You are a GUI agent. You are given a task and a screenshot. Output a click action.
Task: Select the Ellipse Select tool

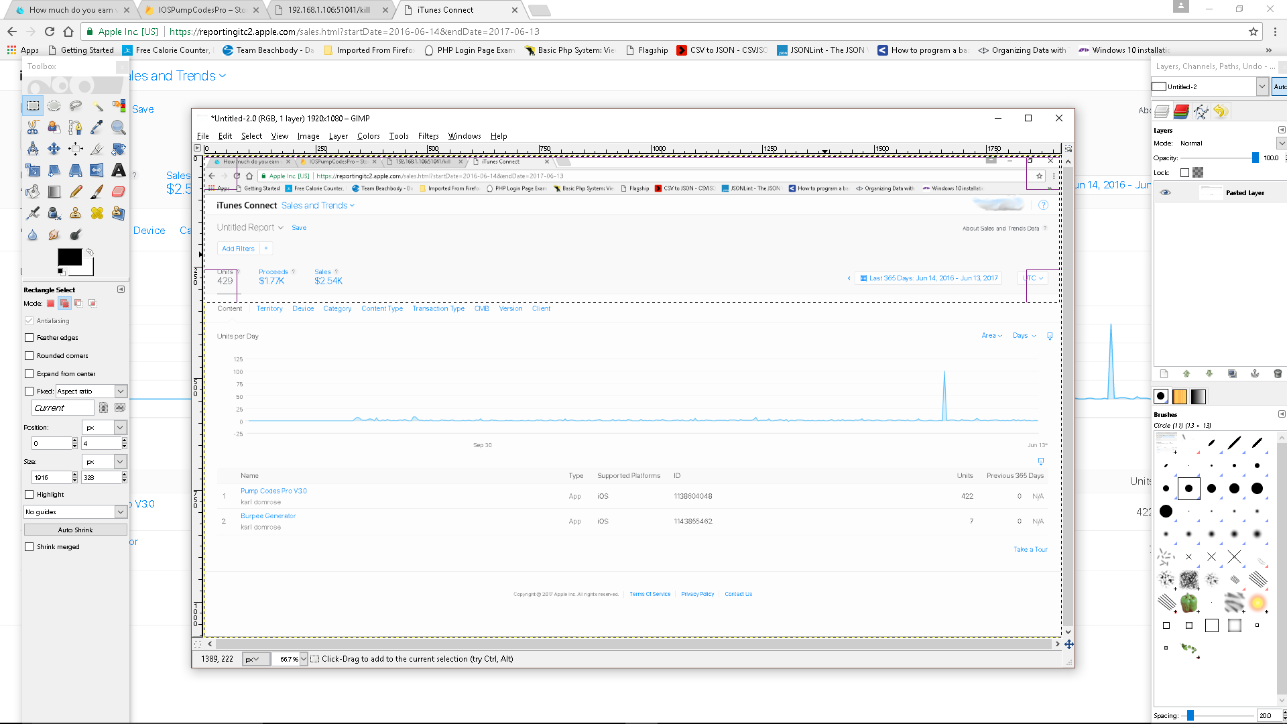pos(54,106)
